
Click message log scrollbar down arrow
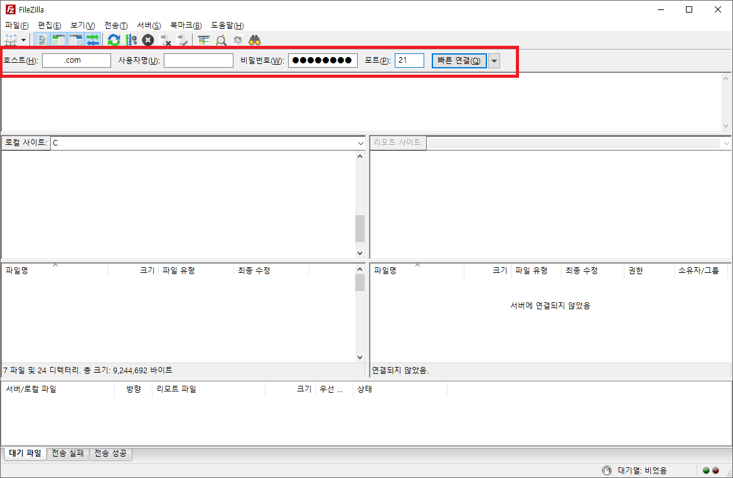pos(725,125)
